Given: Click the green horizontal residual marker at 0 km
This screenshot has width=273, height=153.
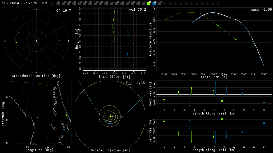Looking at the screenshot, I should pos(164,100).
